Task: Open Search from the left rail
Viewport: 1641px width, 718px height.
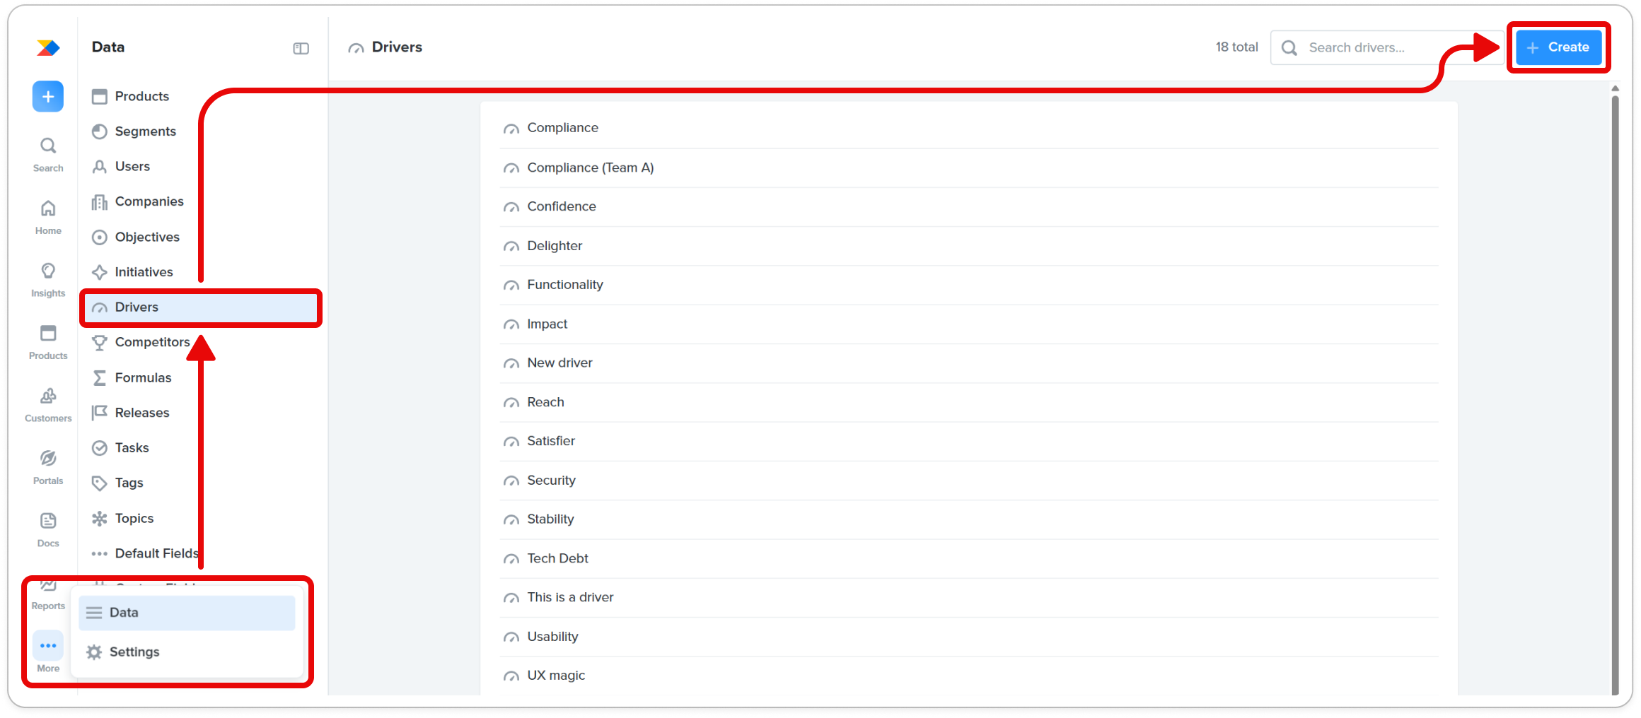Action: (x=48, y=155)
